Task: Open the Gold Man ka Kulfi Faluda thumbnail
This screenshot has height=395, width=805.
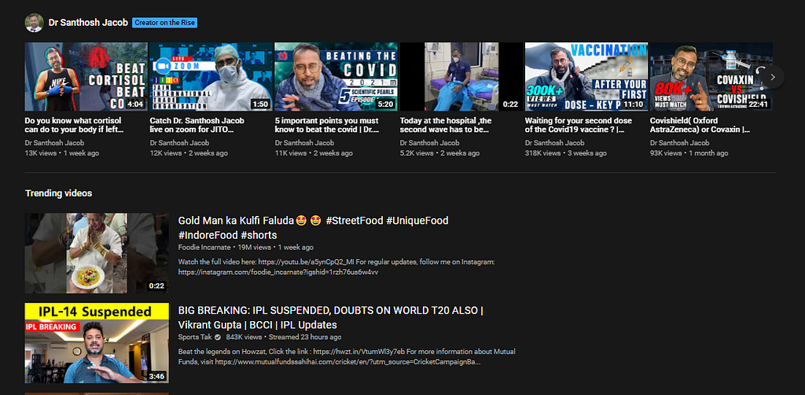Action: pos(97,253)
